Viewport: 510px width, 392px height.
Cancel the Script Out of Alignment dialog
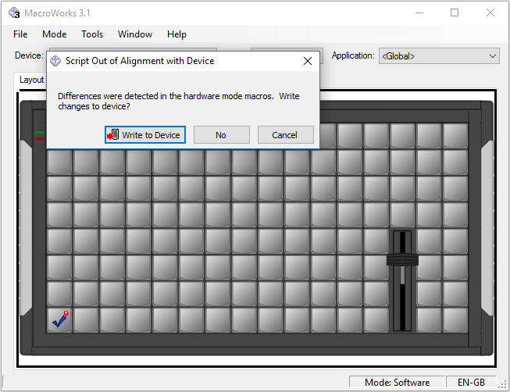coord(286,134)
